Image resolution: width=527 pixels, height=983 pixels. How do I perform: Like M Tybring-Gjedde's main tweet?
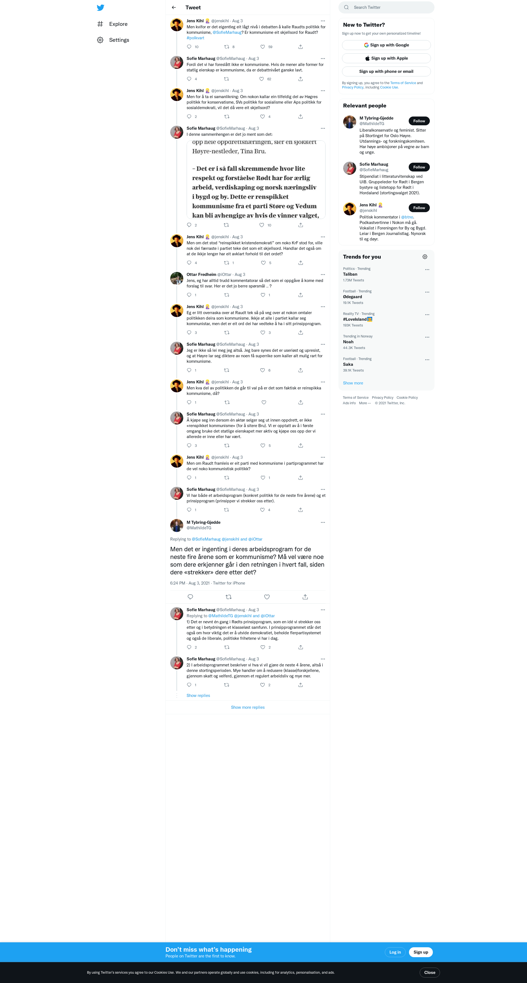[x=267, y=597]
